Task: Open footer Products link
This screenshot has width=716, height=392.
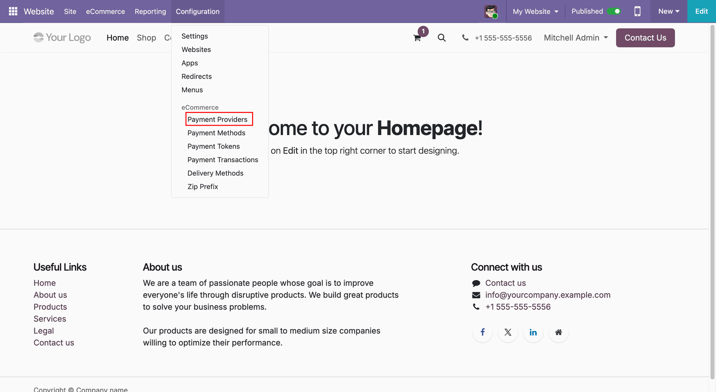Action: (x=50, y=307)
